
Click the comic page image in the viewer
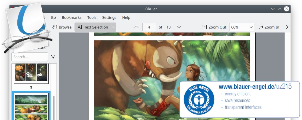pos(172,80)
